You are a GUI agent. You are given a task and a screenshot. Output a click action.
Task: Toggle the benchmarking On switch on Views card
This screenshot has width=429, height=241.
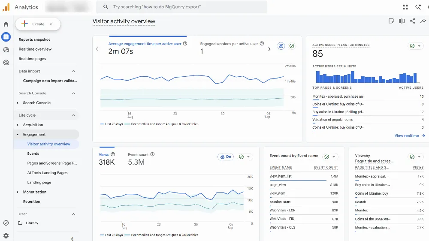click(x=226, y=157)
